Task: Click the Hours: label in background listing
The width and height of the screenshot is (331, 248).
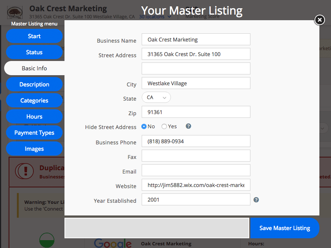Action: tap(256, 244)
